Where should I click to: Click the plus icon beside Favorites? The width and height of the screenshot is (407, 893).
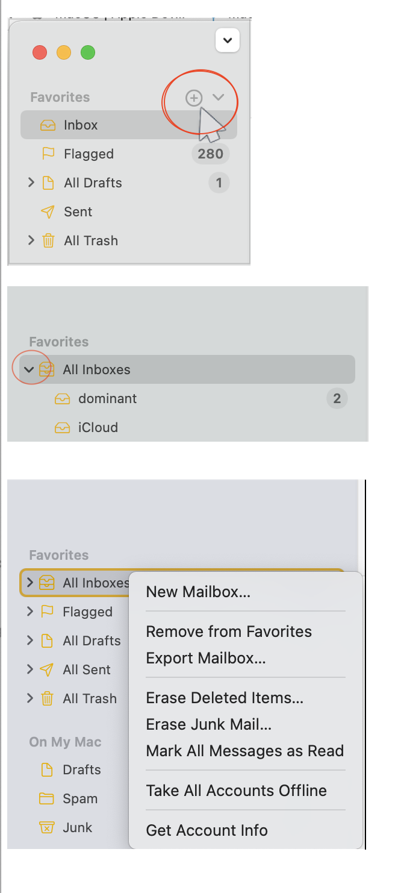click(193, 98)
